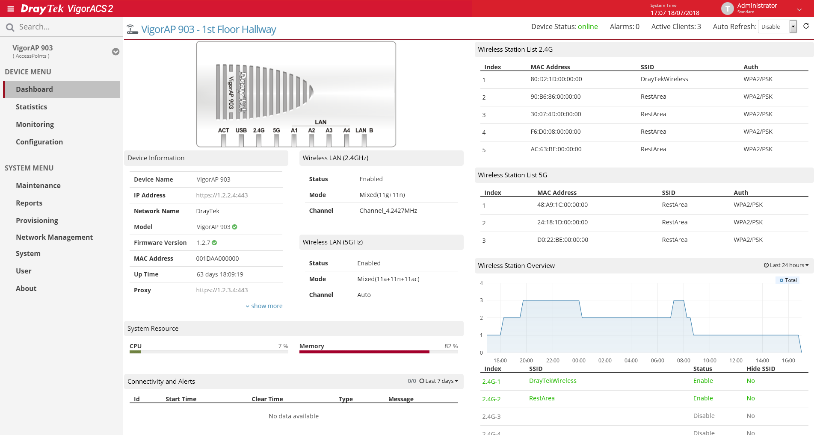Image resolution: width=814 pixels, height=435 pixels.
Task: Click the LAN B port indicator
Action: coord(364,141)
